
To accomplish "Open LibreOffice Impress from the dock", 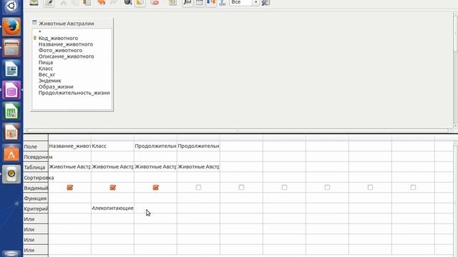I will pyautogui.click(x=11, y=132).
